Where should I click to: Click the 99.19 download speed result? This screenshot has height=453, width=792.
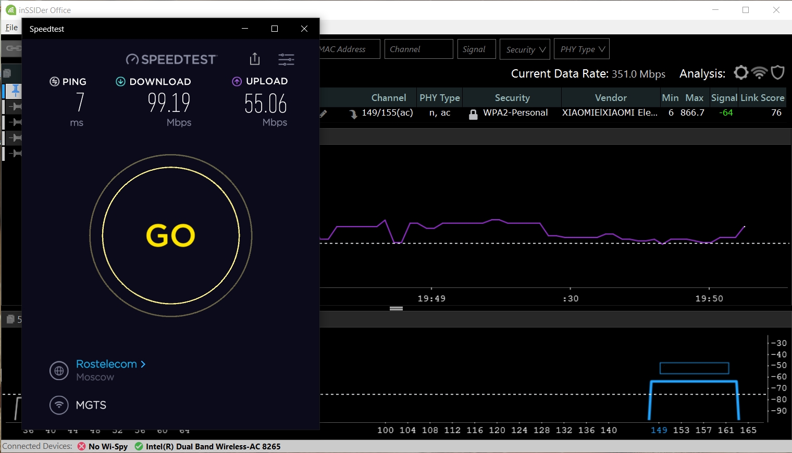[169, 103]
